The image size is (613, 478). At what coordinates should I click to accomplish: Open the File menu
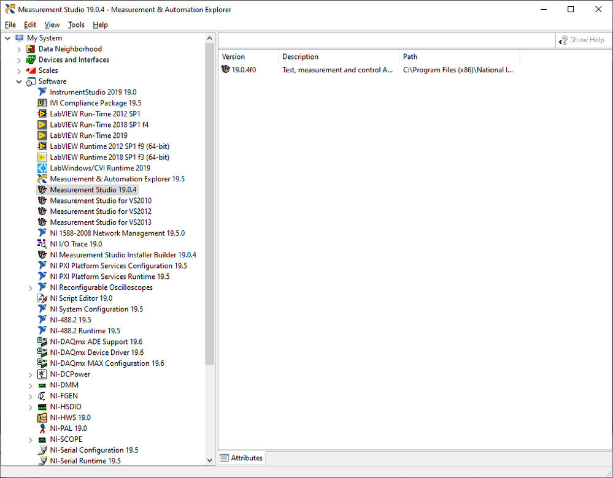(10, 25)
